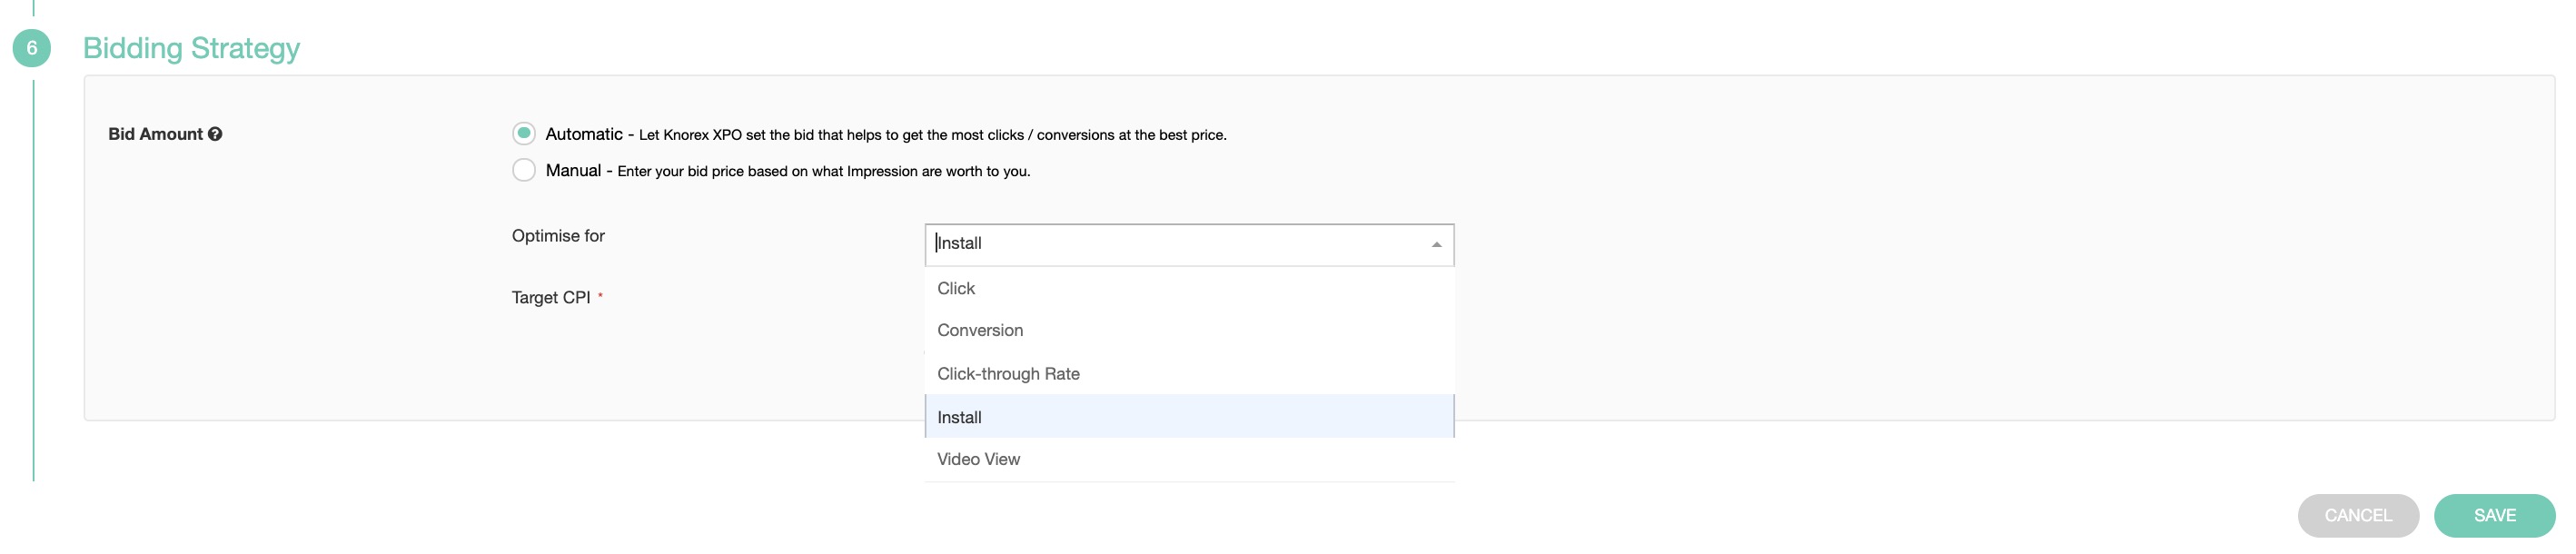Image resolution: width=2576 pixels, height=554 pixels.
Task: Click the Optimise for field label
Action: click(558, 236)
